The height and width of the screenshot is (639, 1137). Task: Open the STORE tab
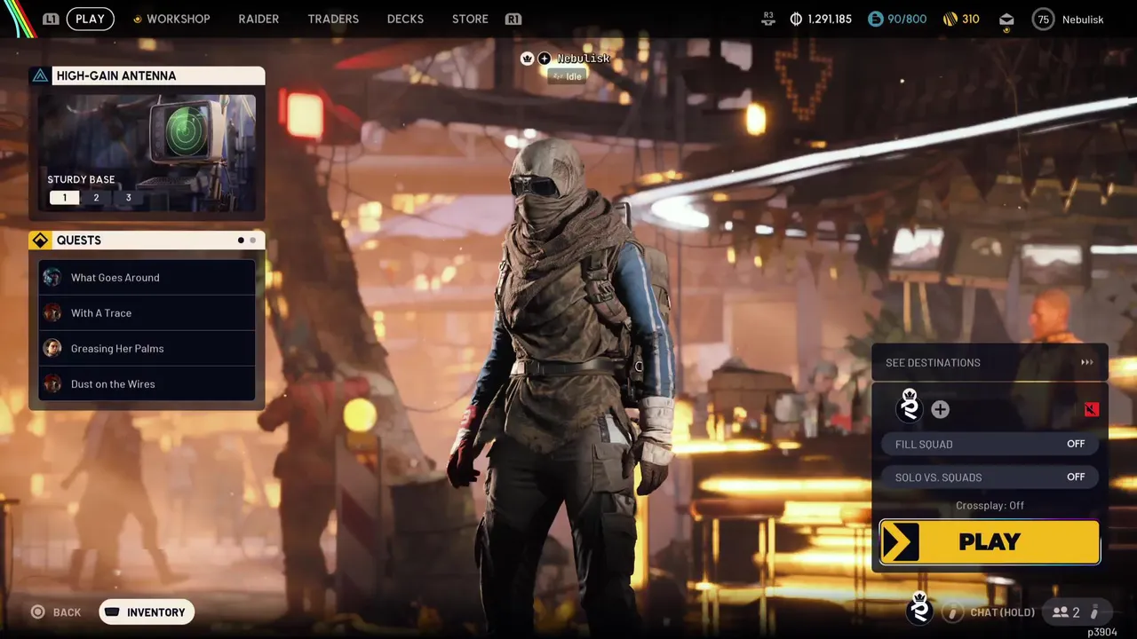click(x=470, y=19)
